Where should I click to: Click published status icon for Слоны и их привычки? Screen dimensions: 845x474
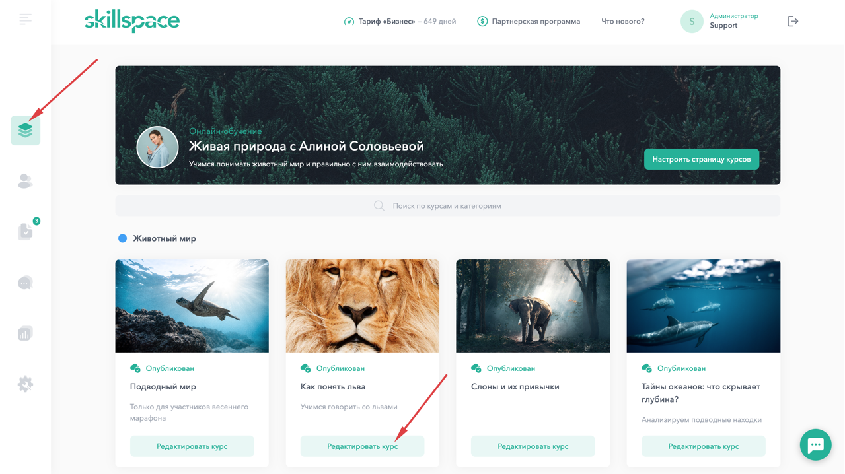[x=476, y=368]
